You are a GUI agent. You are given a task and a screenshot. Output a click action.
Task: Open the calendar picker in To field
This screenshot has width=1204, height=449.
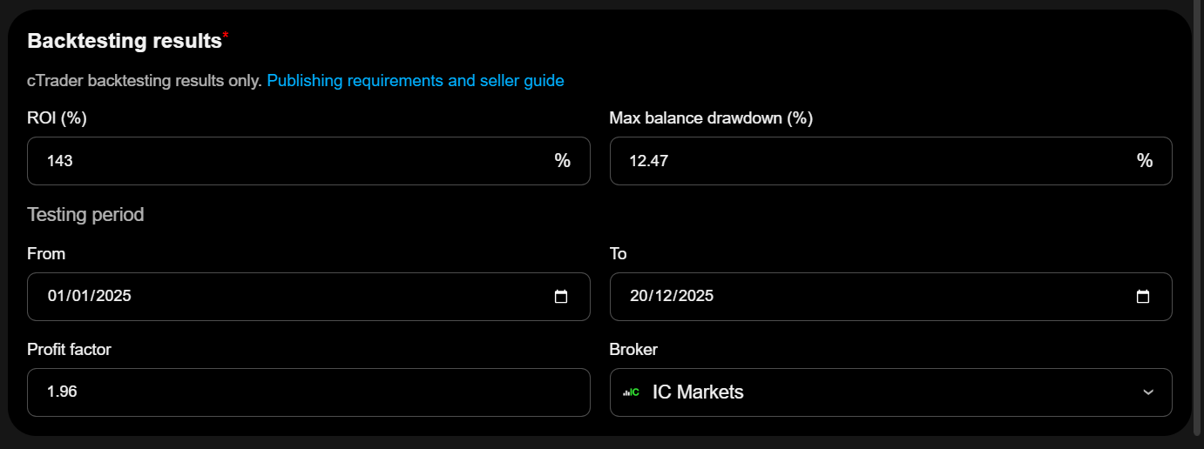tap(1143, 297)
